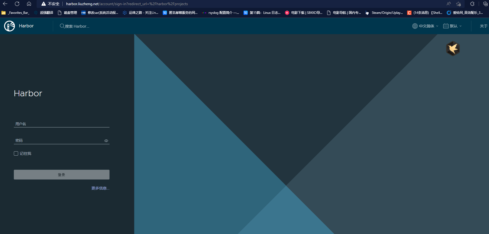
Task: Click the Harbor lighthouse logo
Action: [x=9, y=26]
